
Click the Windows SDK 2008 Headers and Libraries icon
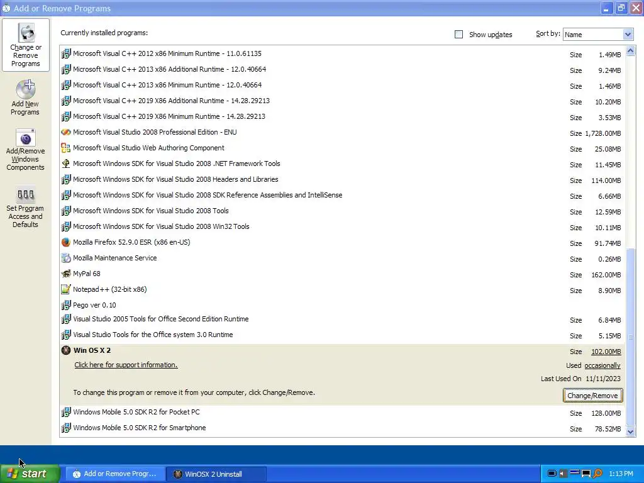(x=65, y=179)
